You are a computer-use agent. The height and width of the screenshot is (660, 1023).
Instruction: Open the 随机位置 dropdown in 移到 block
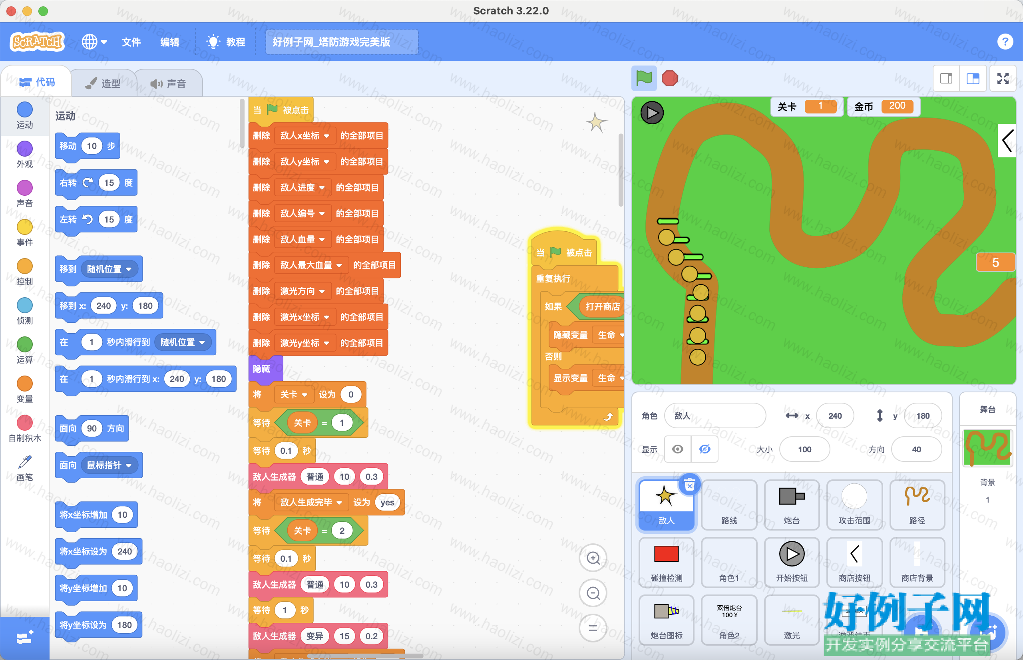tap(109, 269)
